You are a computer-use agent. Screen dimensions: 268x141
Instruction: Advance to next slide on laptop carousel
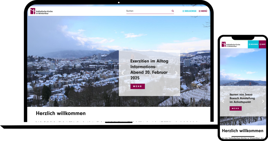(176, 73)
